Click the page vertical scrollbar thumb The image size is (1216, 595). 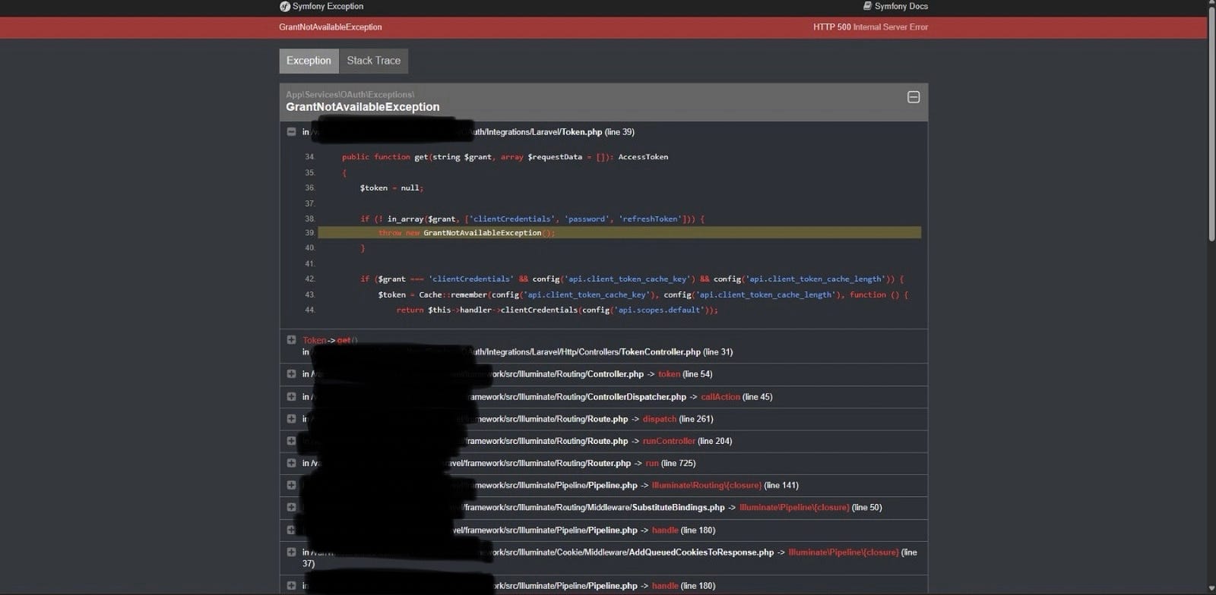click(x=1211, y=125)
